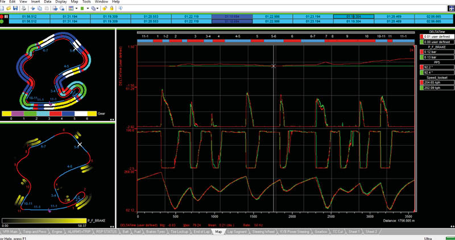Open the File menu
The image size is (455, 240).
(x=2, y=2)
